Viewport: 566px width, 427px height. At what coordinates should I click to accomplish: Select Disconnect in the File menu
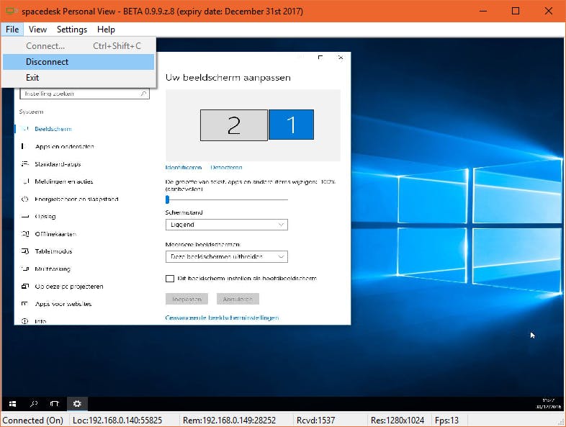pyautogui.click(x=78, y=62)
